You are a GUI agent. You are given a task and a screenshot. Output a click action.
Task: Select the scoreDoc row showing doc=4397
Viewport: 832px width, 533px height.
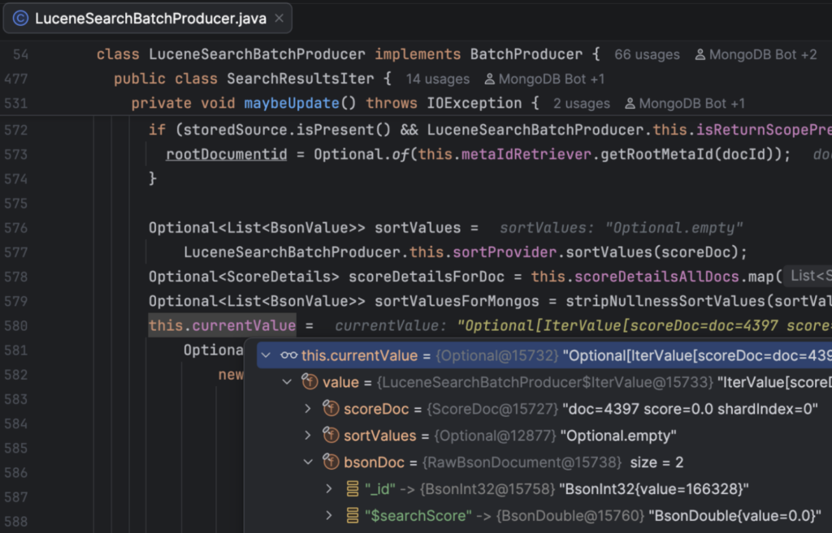pyautogui.click(x=544, y=409)
